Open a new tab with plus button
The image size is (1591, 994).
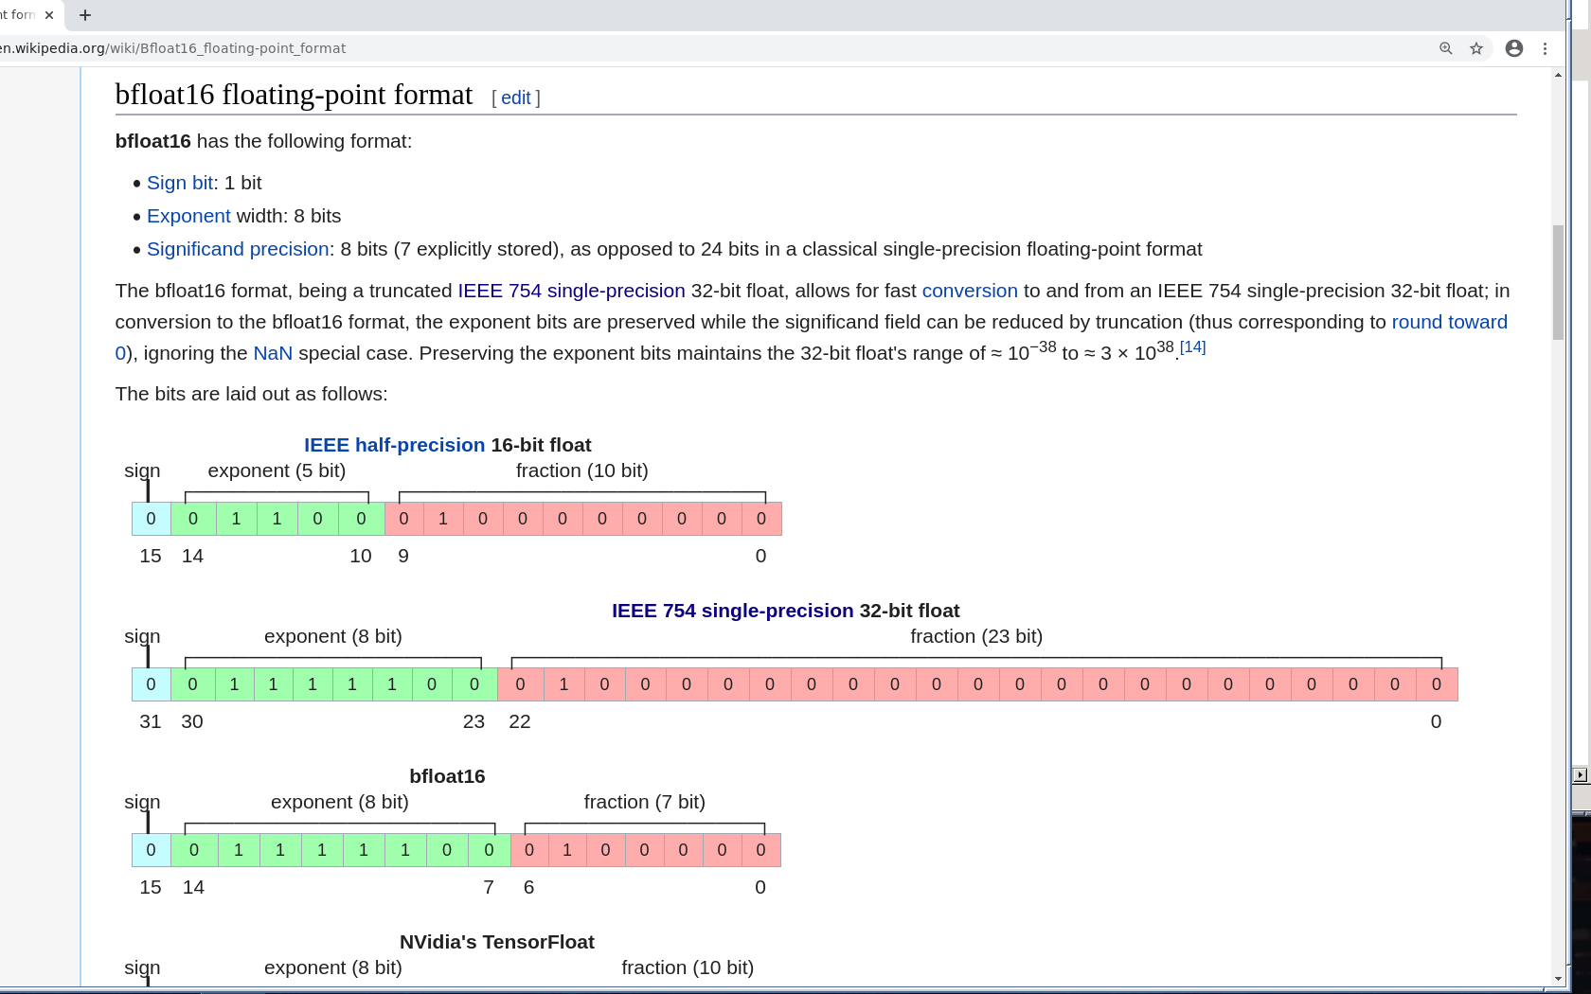[85, 15]
